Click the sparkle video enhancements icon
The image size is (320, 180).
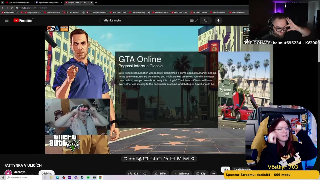coord(172,158)
